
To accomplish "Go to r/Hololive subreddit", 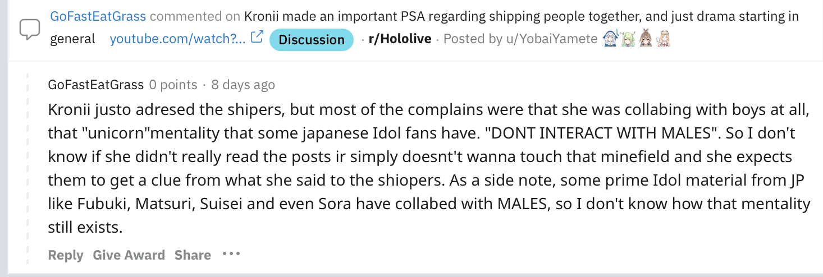I will point(400,39).
